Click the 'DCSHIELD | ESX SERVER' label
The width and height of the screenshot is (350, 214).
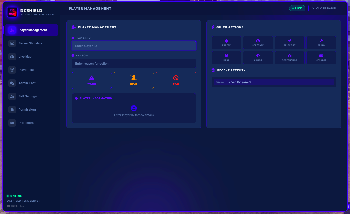[23, 201]
